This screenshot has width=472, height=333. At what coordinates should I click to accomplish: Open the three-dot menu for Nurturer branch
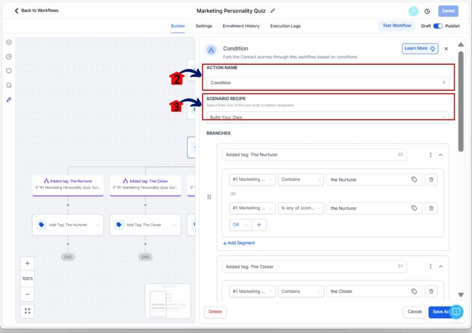point(431,155)
